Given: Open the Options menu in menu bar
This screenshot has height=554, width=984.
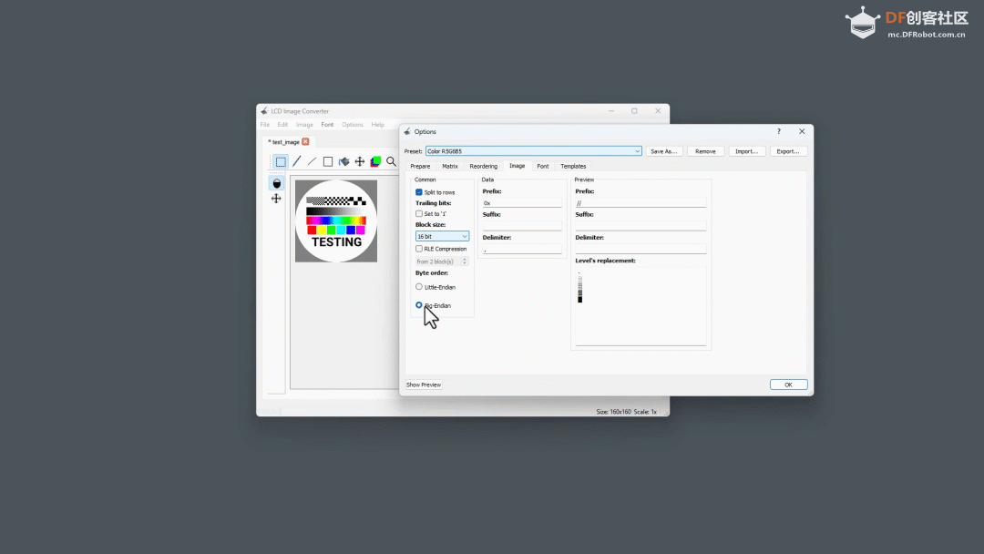Looking at the screenshot, I should click(x=353, y=125).
